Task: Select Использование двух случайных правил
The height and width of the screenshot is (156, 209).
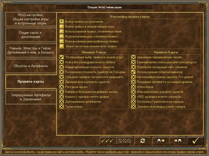Action: click(x=62, y=37)
